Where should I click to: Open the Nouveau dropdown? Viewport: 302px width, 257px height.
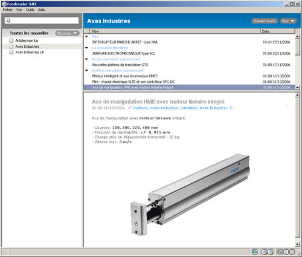tap(68, 33)
